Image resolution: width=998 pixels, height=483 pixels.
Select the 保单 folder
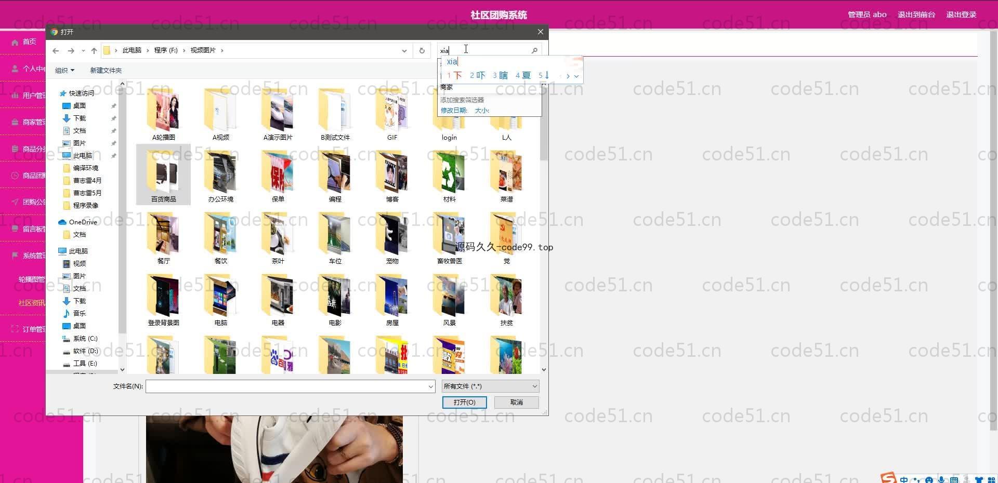[x=278, y=176]
